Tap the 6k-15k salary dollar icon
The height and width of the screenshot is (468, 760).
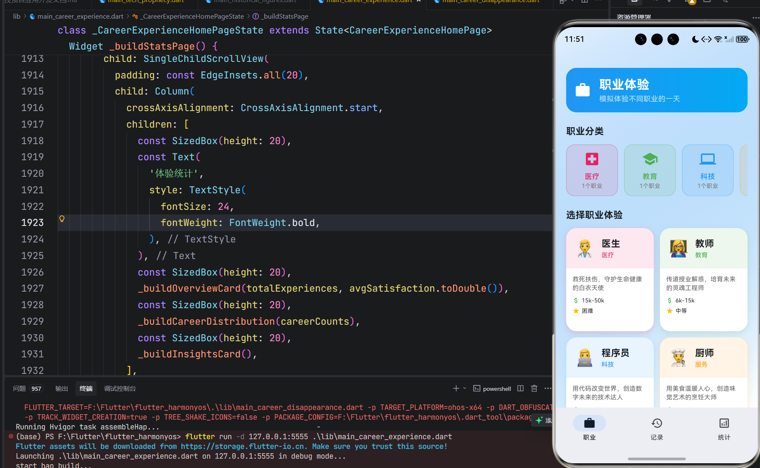pyautogui.click(x=669, y=301)
